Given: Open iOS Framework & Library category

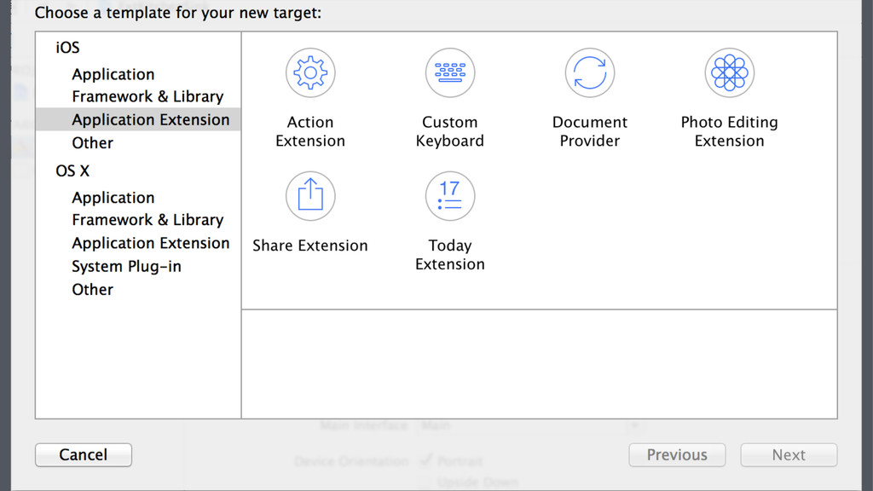Looking at the screenshot, I should click(147, 97).
